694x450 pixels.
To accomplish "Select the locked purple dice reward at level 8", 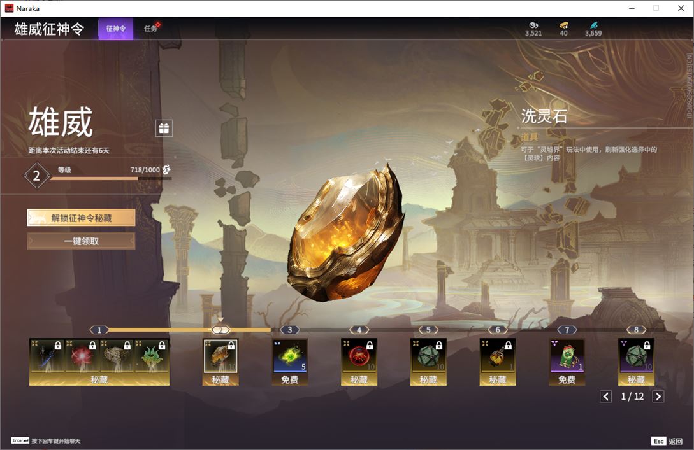I will coord(636,356).
